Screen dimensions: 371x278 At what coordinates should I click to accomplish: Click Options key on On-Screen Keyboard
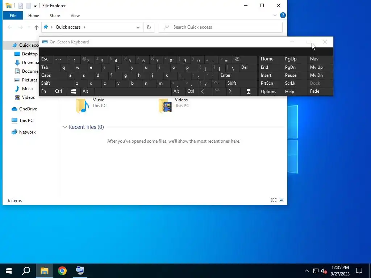pyautogui.click(x=271, y=92)
